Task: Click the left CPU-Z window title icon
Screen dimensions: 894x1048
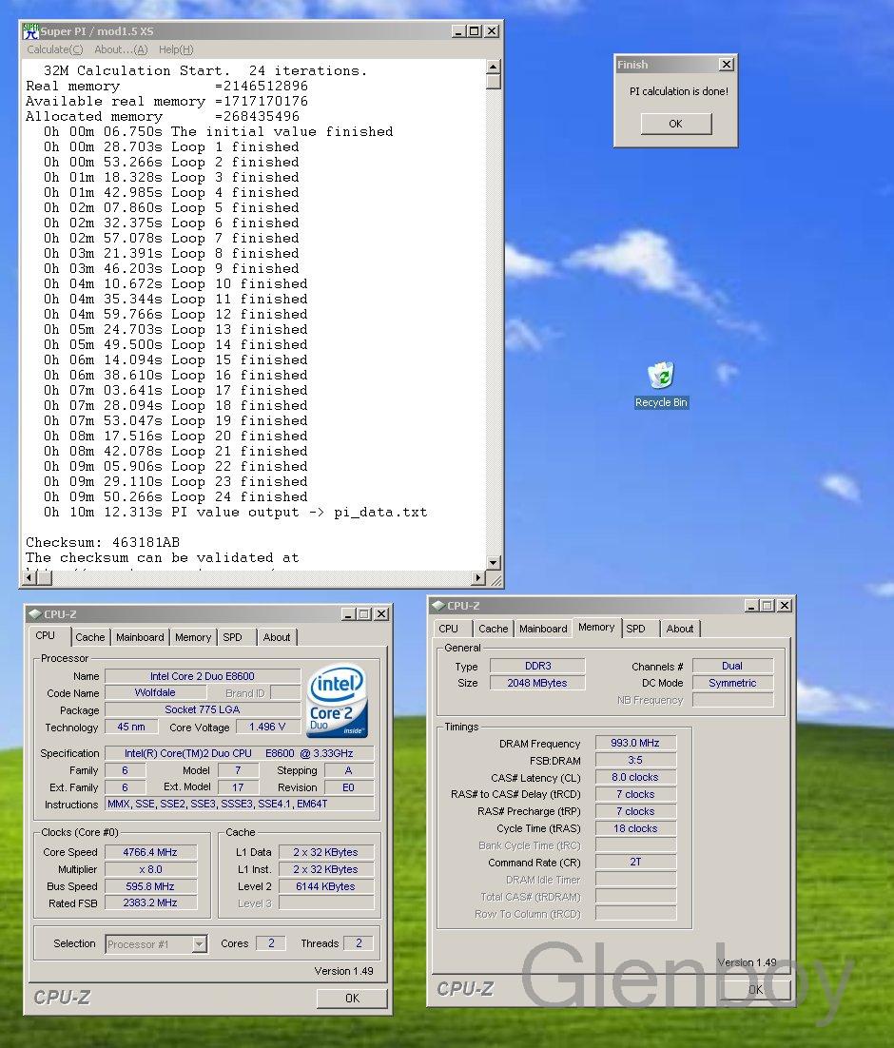Action: (x=35, y=614)
